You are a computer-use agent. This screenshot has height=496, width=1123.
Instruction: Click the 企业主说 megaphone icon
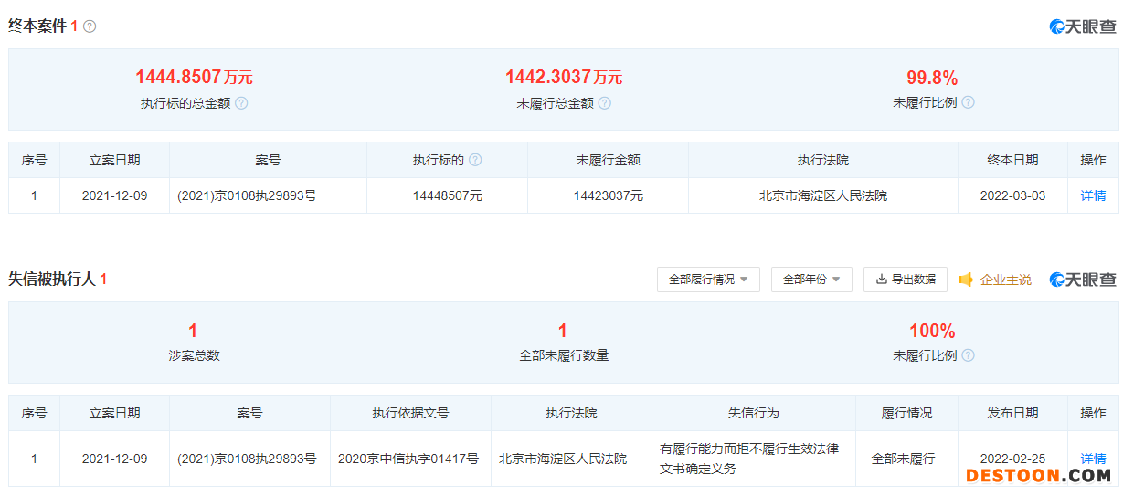tap(966, 280)
